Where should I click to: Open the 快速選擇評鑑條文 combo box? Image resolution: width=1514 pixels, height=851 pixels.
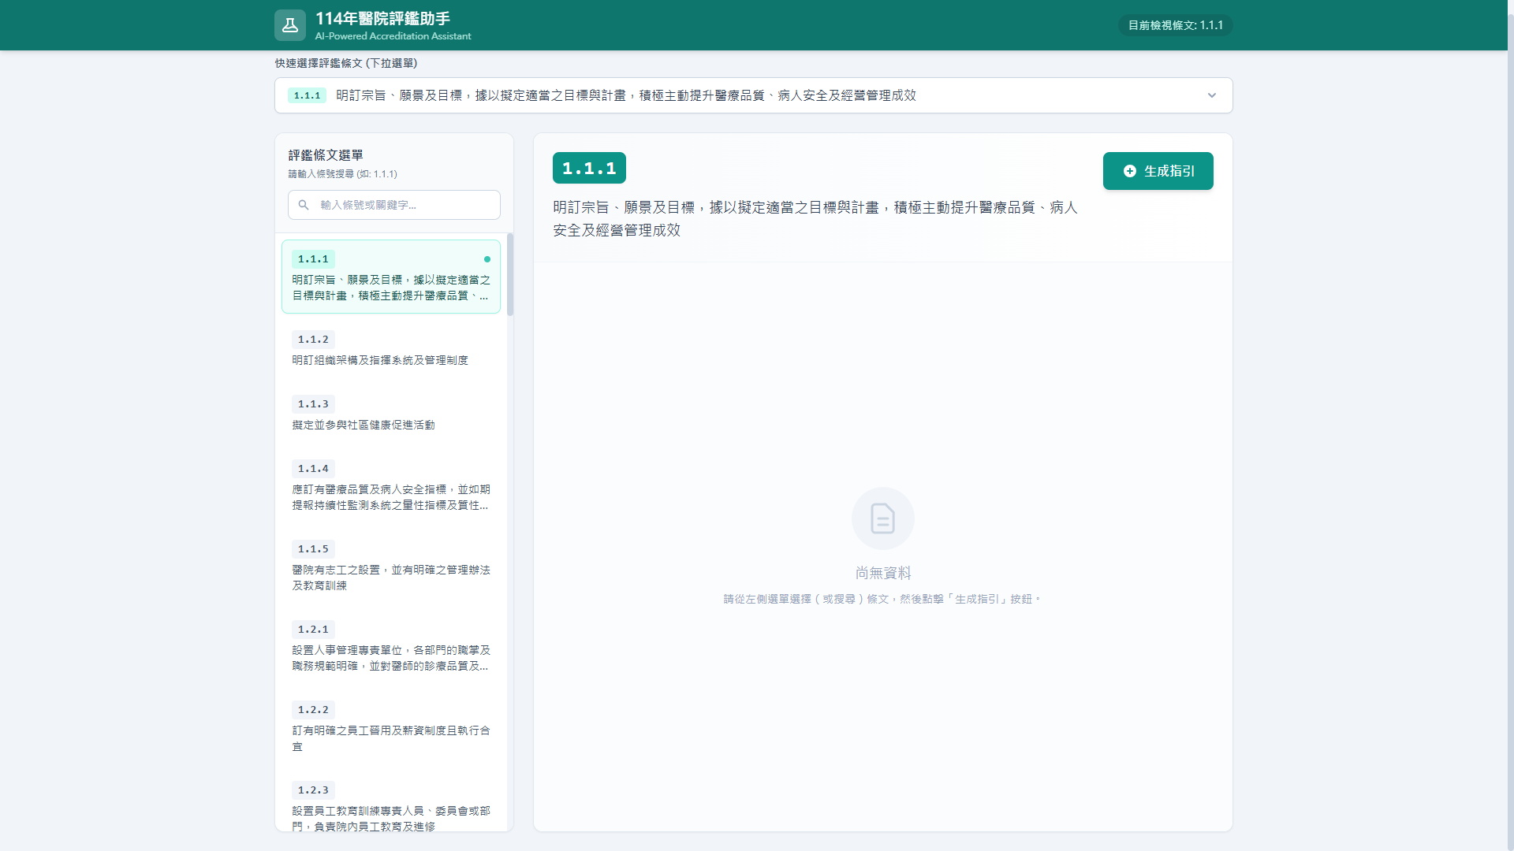710,95
